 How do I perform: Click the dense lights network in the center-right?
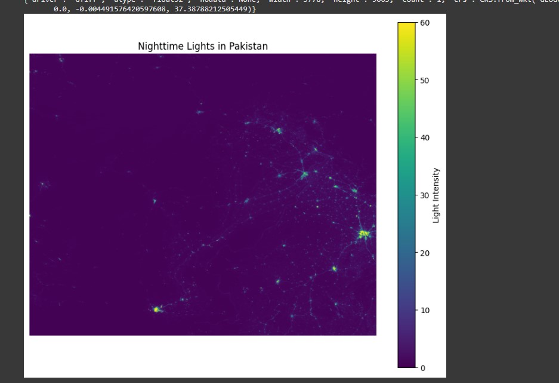pos(304,173)
